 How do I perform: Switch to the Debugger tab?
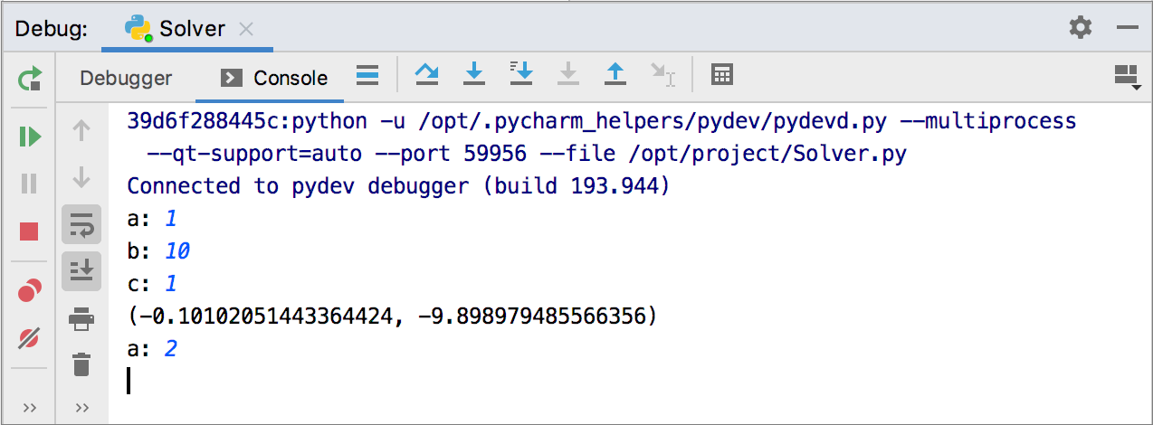click(126, 78)
